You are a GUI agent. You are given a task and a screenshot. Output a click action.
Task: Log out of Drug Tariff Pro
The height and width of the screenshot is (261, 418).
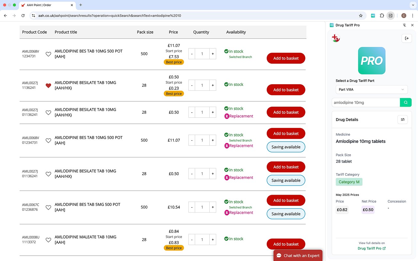coord(407,38)
